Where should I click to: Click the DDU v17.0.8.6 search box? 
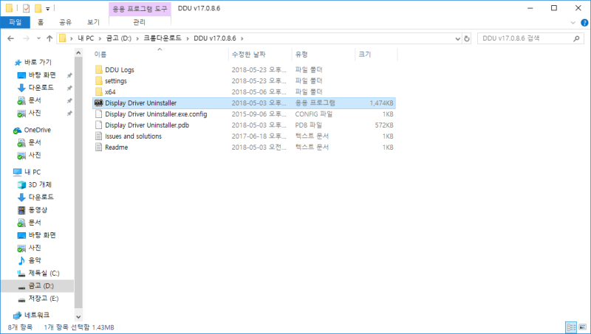[x=530, y=38]
